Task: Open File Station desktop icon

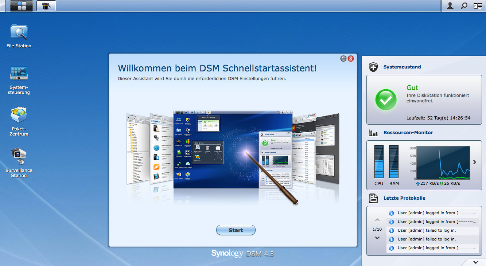Action: (19, 36)
